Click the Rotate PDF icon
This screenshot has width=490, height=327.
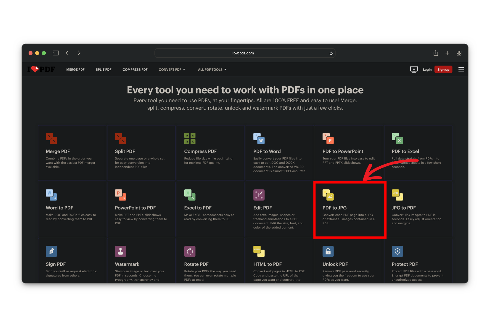click(190, 251)
